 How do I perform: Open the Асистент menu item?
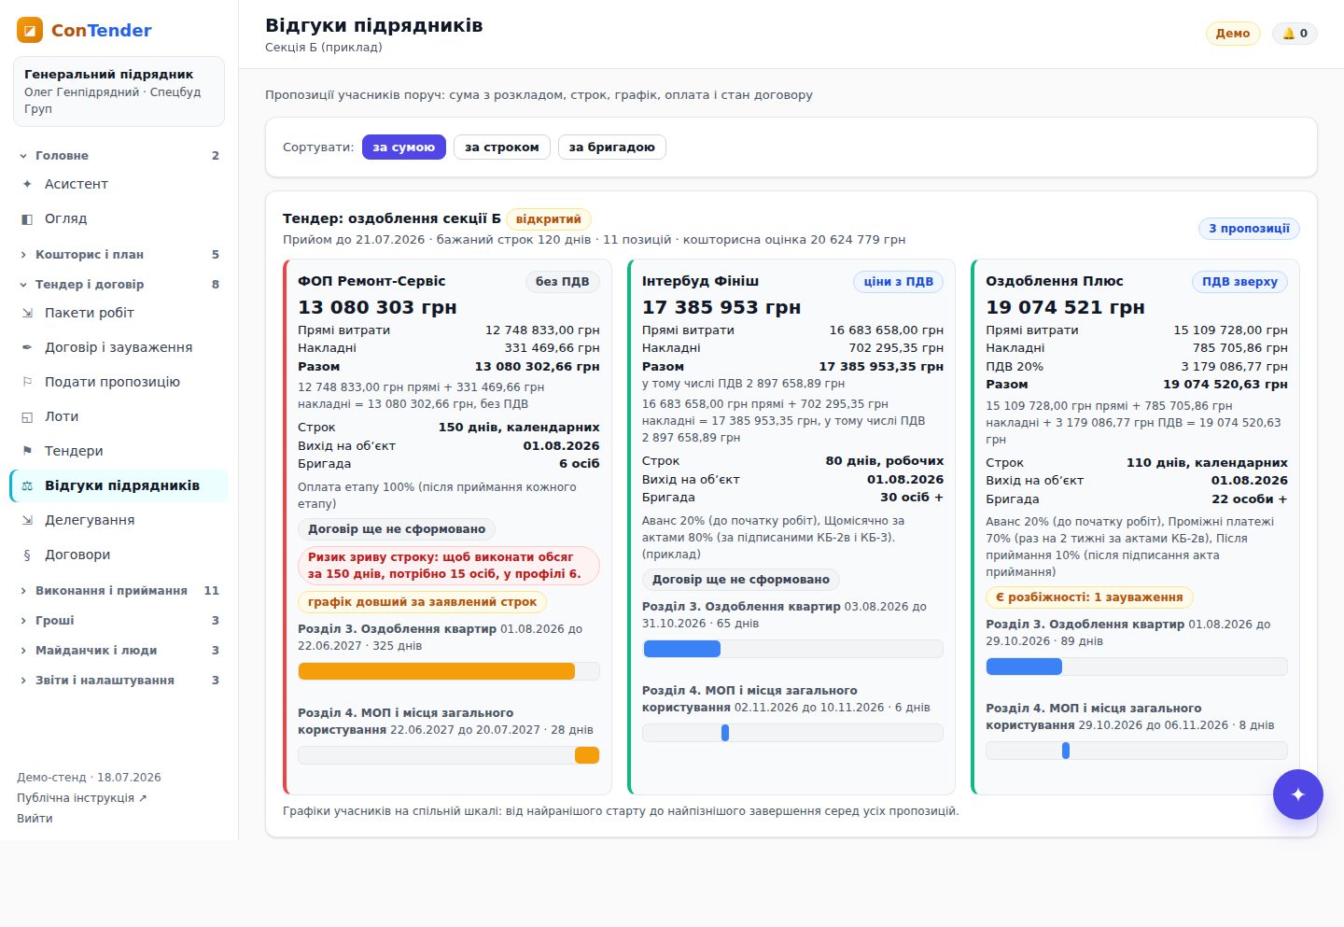(119, 184)
